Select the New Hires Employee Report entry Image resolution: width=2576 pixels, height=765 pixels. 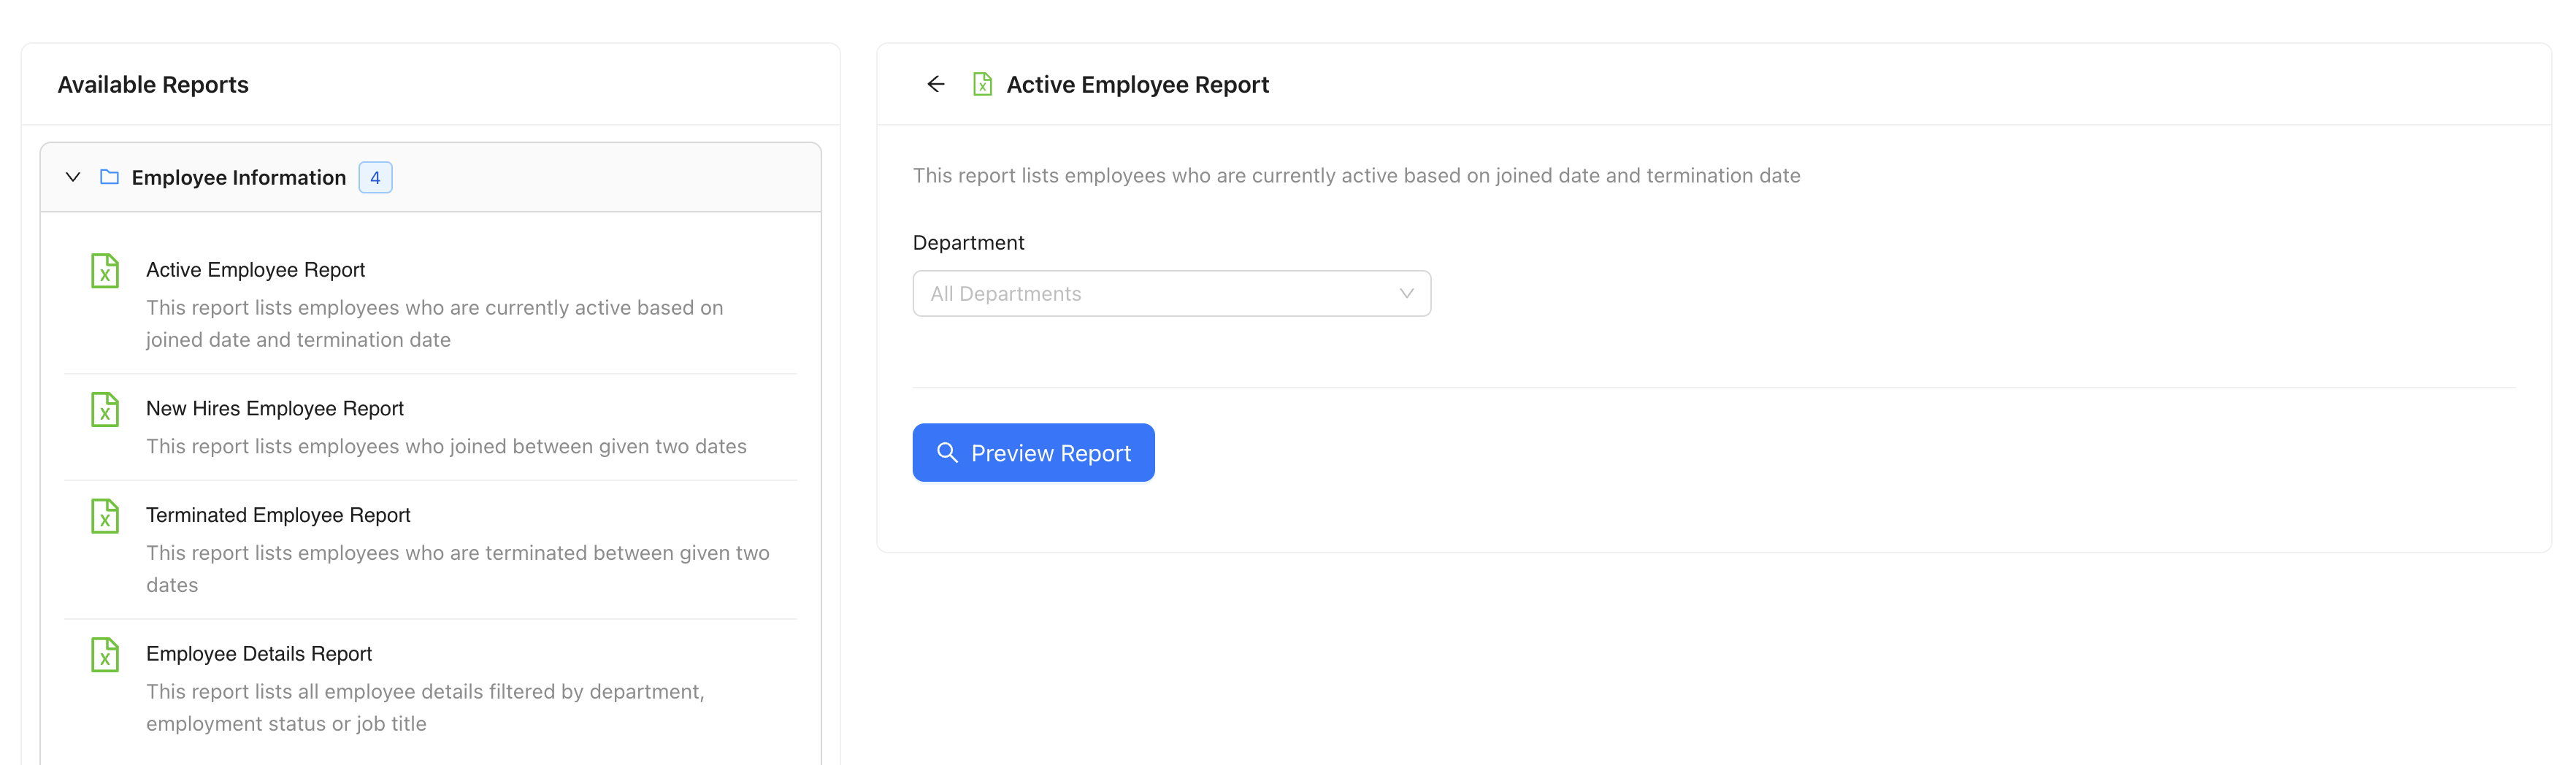pos(275,408)
